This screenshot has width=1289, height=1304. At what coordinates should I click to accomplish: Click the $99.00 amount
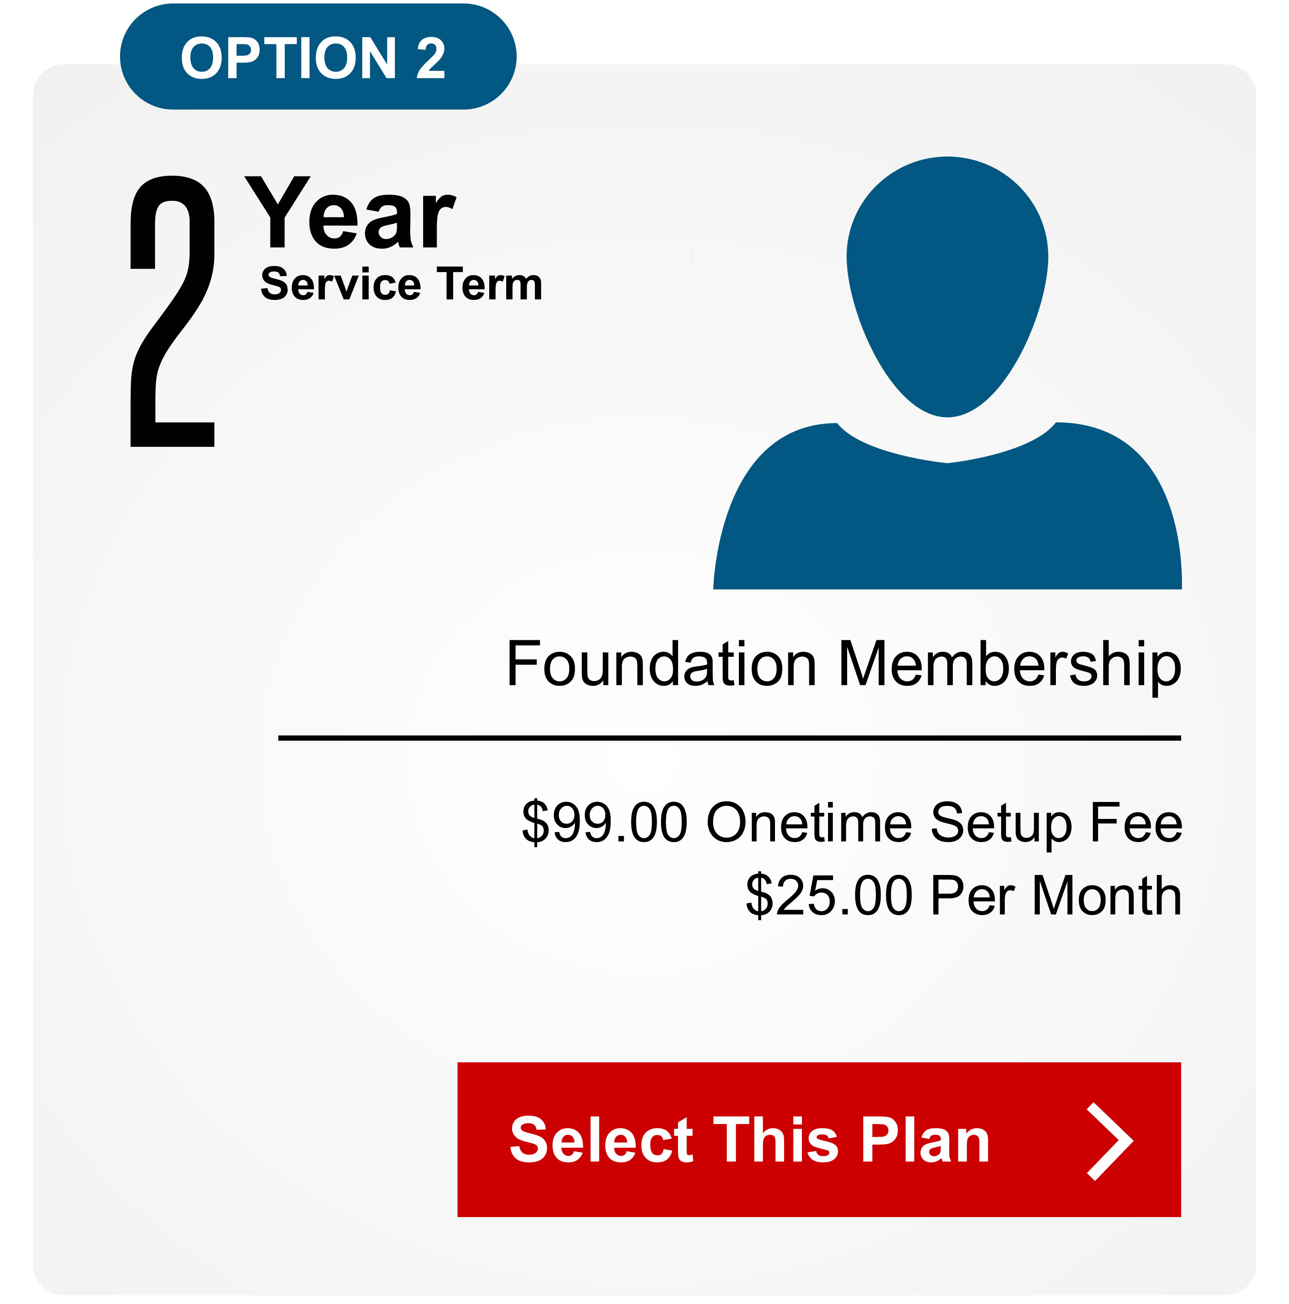[604, 823]
